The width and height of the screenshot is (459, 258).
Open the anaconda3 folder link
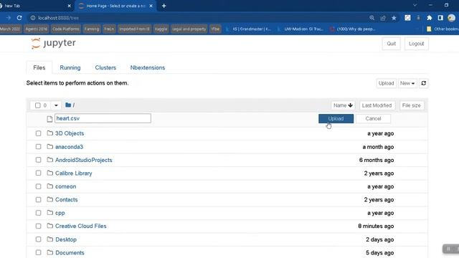click(x=69, y=147)
